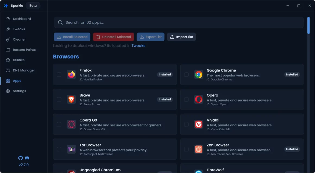Click the Install Selected button
Image resolution: width=315 pixels, height=173 pixels.
(72, 37)
